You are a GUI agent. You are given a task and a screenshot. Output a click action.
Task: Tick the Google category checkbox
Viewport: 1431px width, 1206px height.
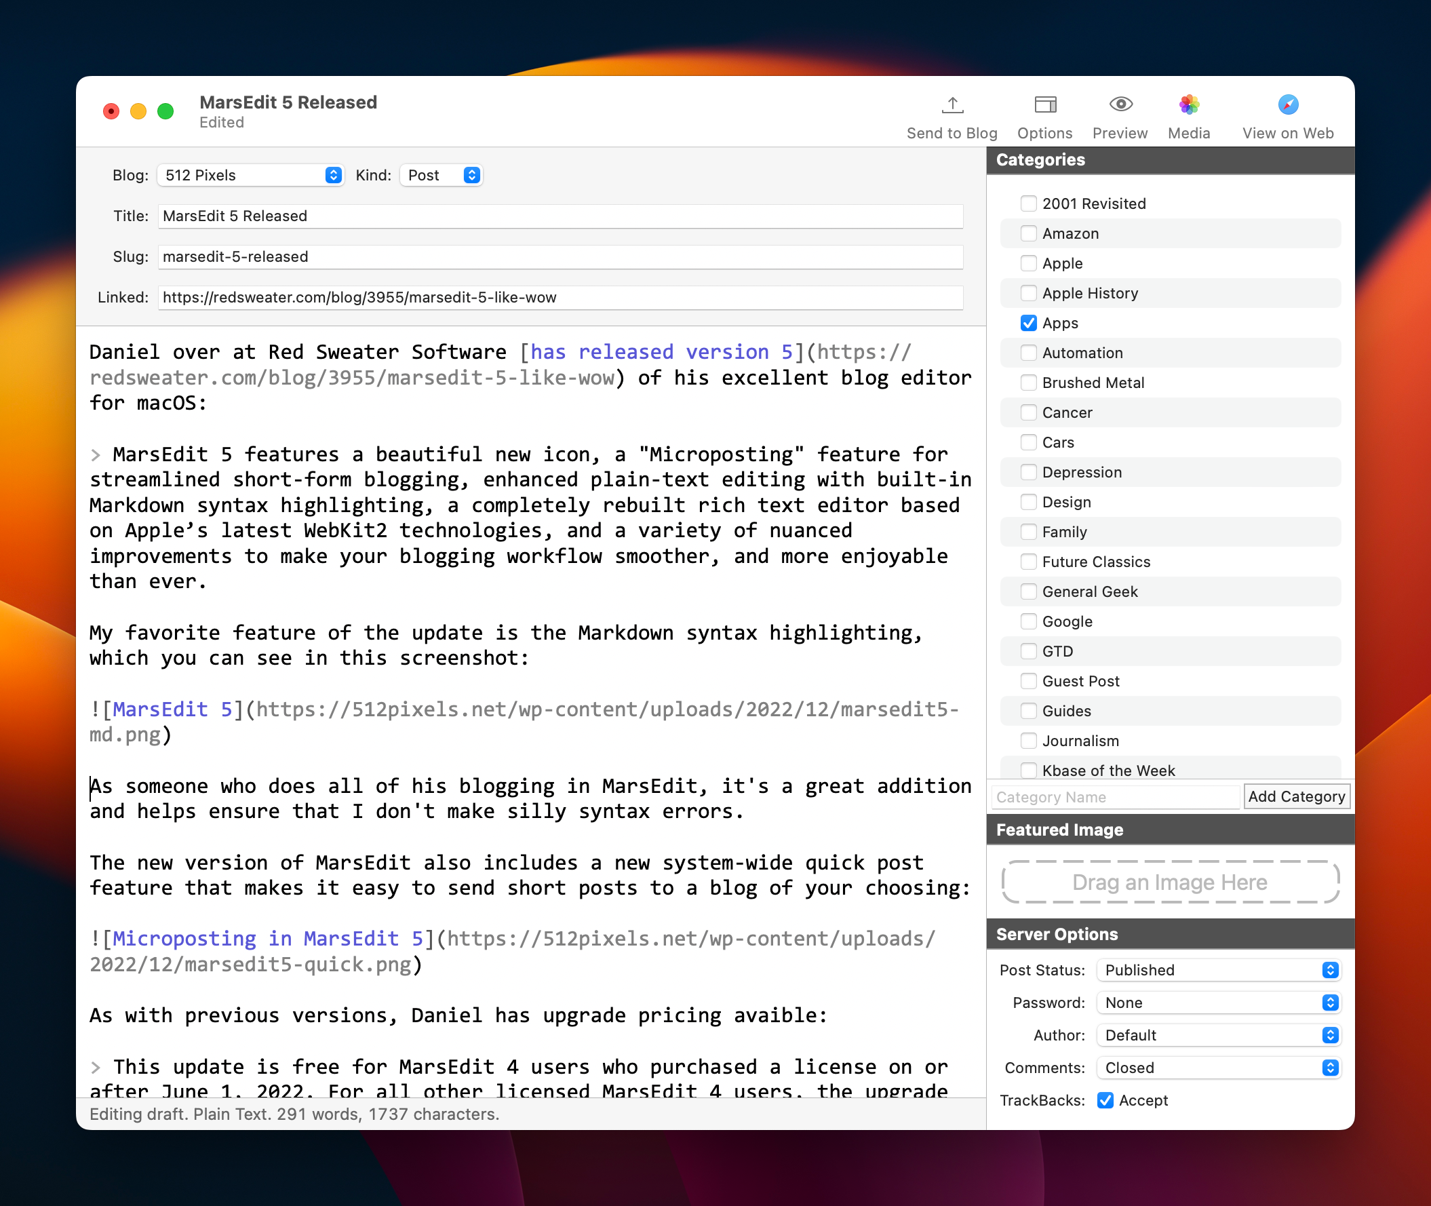pyautogui.click(x=1028, y=622)
